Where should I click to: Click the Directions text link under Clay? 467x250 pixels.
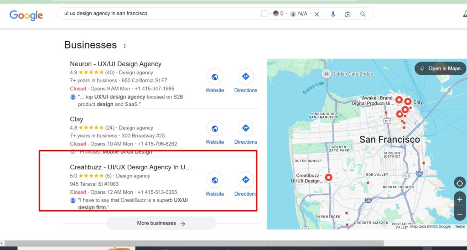(246, 142)
